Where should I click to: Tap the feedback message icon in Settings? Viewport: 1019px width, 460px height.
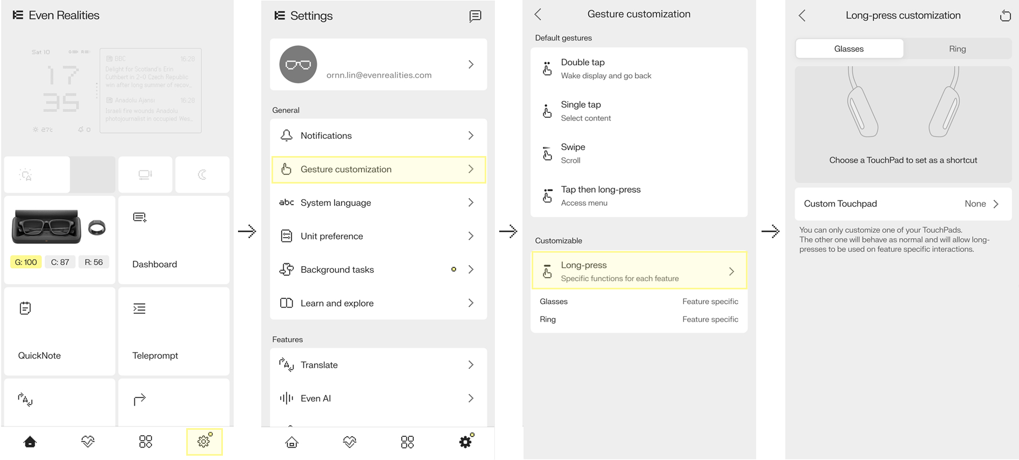pos(475,16)
